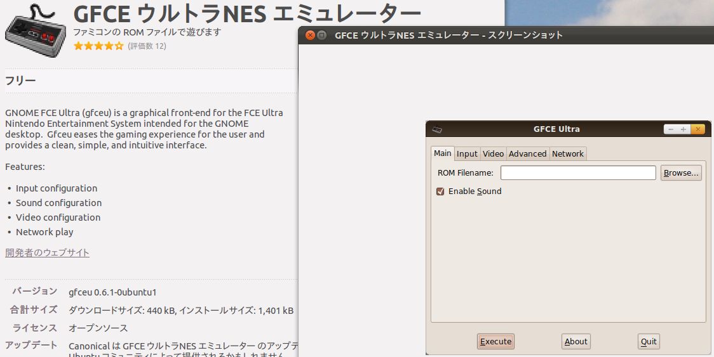Screen dimensions: 714x357
Task: Click the Network play feature item
Action: 44,232
